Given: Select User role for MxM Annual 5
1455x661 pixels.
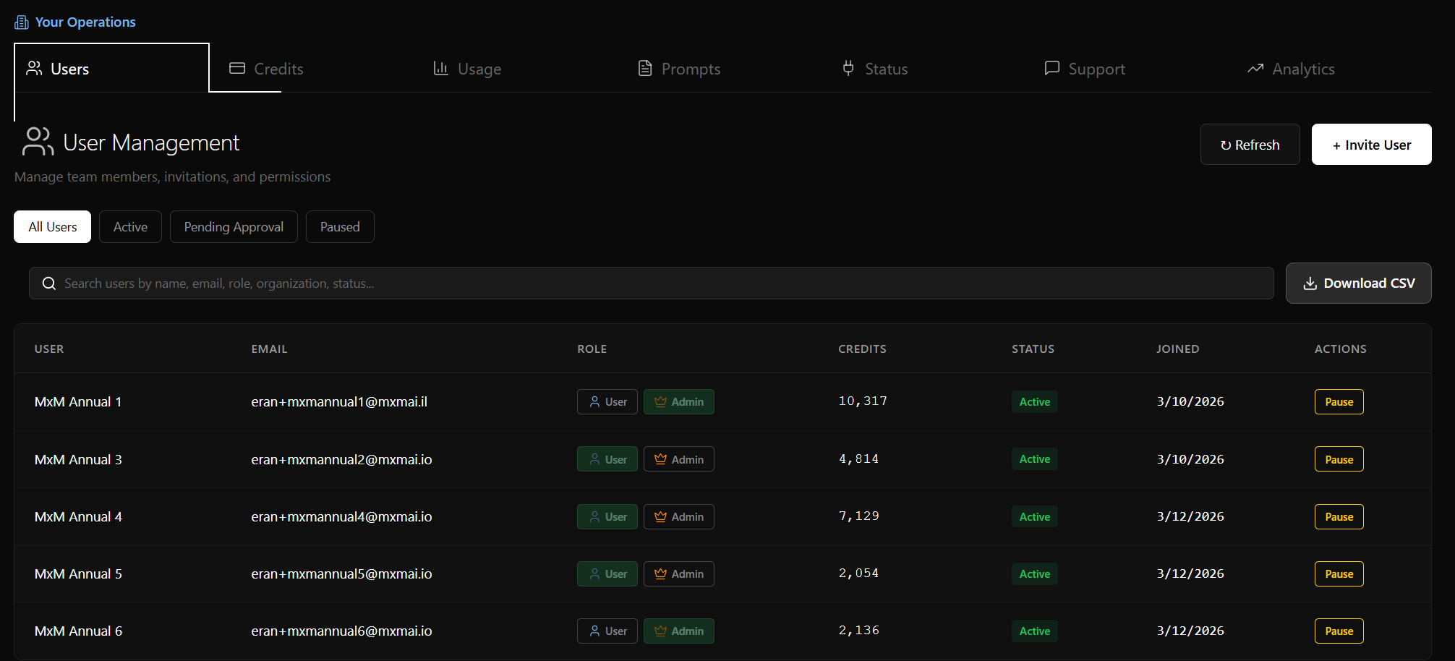Looking at the screenshot, I should pos(607,573).
